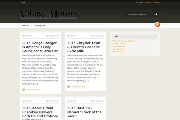
Task: Click the April 27, 2015 post date
Action: tap(27, 101)
